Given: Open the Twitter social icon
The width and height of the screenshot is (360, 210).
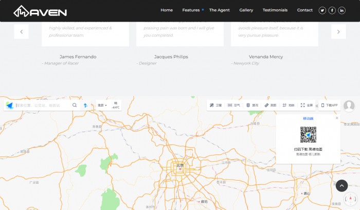Looking at the screenshot, I should point(322,10).
